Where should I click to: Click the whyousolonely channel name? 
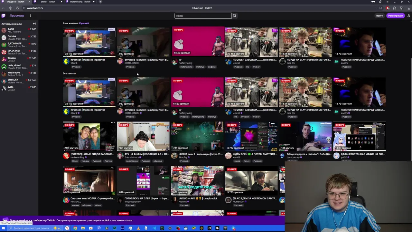[x=132, y=202]
